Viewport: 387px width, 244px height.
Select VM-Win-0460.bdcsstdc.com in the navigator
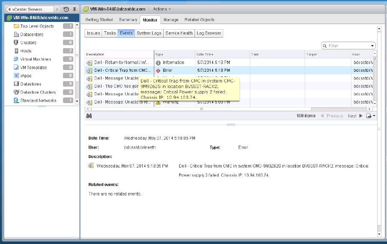click(42, 18)
